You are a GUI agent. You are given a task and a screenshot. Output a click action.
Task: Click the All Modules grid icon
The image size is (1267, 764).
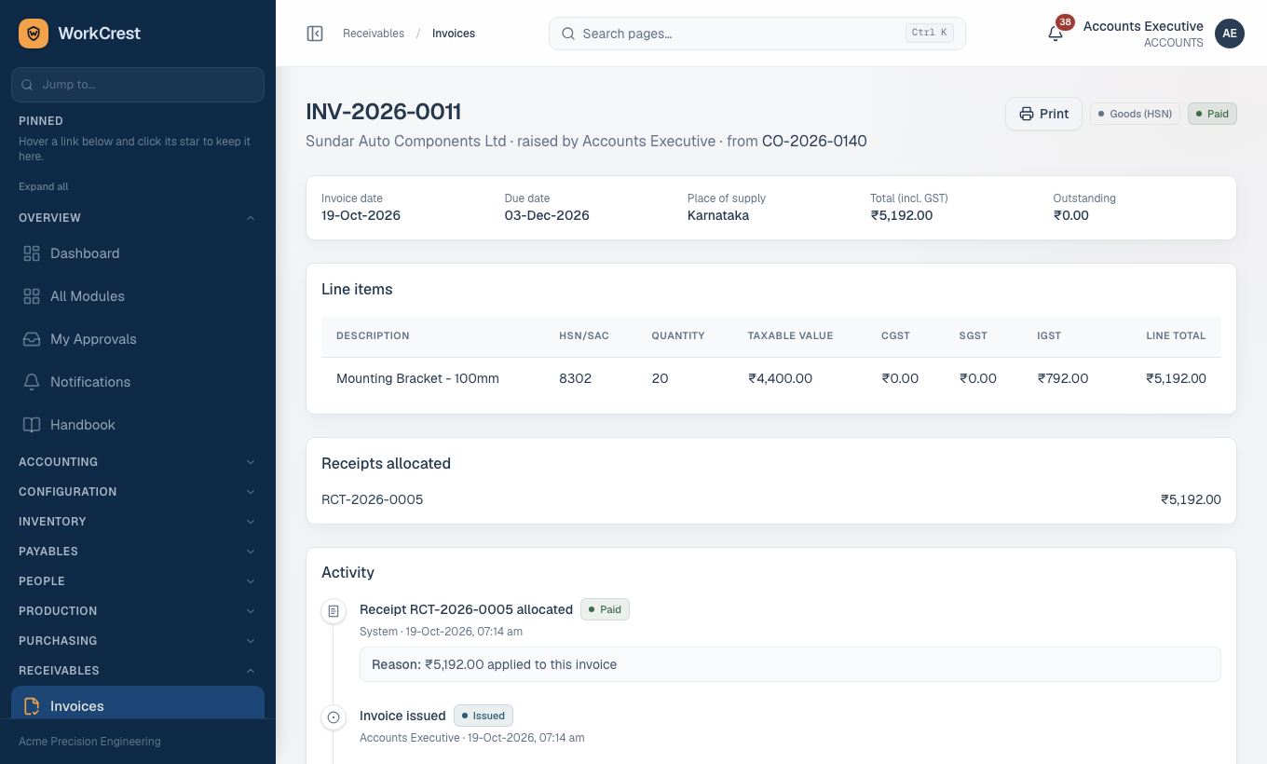click(x=32, y=296)
